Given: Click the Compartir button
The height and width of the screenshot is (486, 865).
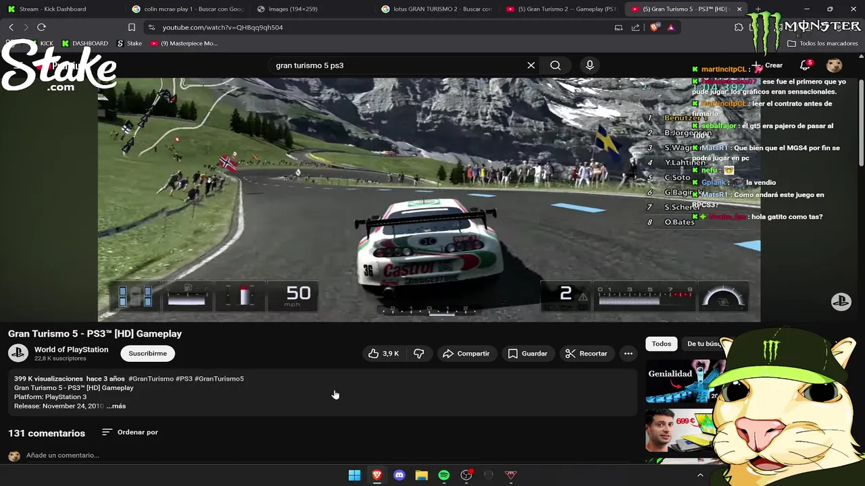Looking at the screenshot, I should tap(466, 354).
